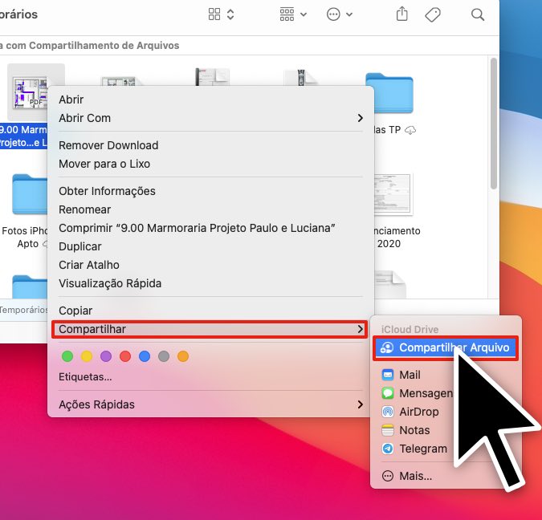This screenshot has width=542, height=520.
Task: Expand the Ações Rápidas submenu
Action: (210, 404)
